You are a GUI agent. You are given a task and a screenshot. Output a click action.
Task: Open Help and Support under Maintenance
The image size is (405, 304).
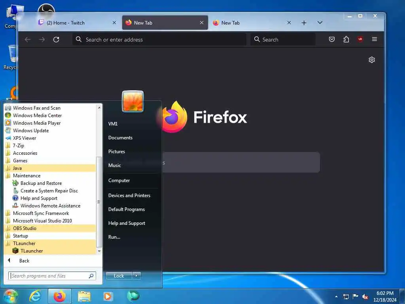click(x=50, y=198)
